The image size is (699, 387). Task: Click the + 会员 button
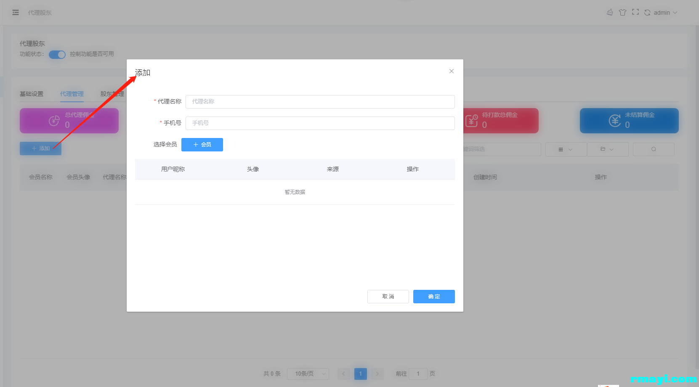(202, 144)
